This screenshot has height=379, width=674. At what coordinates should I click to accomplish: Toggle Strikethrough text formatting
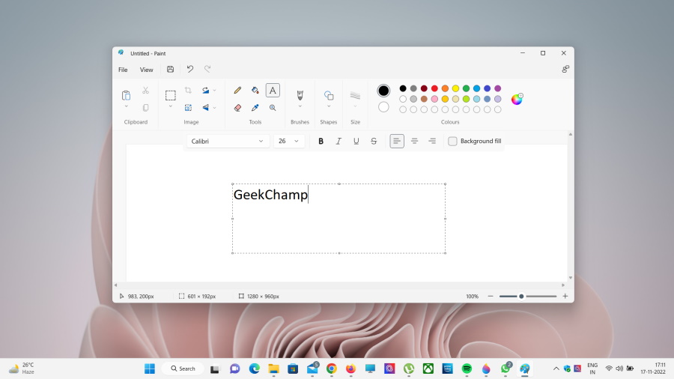click(x=374, y=141)
